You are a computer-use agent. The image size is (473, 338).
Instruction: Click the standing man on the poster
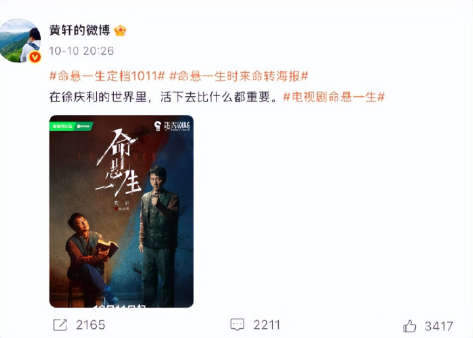click(159, 235)
